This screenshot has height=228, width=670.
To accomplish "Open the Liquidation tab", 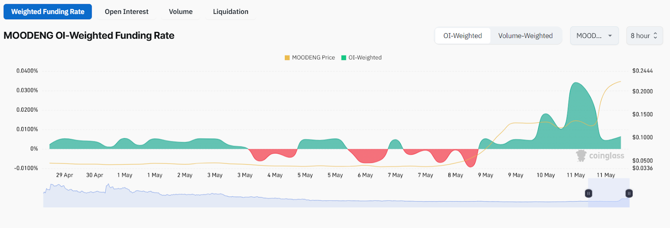I will (x=230, y=12).
